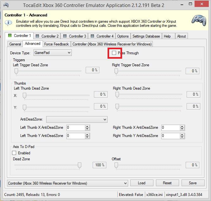The image size is (211, 201).
Task: Click the gamepad app icon in title bar
Action: 6,5
